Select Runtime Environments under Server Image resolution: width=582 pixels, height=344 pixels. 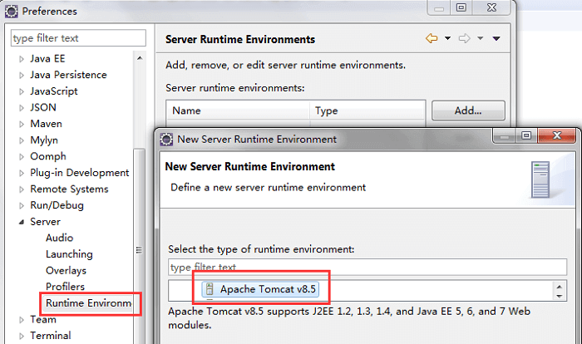[x=88, y=302]
